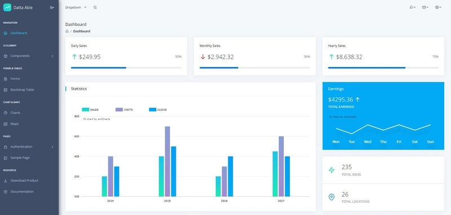Click the 36% Monthly Sales percentage
Image resolution: width=451 pixels, height=215 pixels.
point(307,57)
